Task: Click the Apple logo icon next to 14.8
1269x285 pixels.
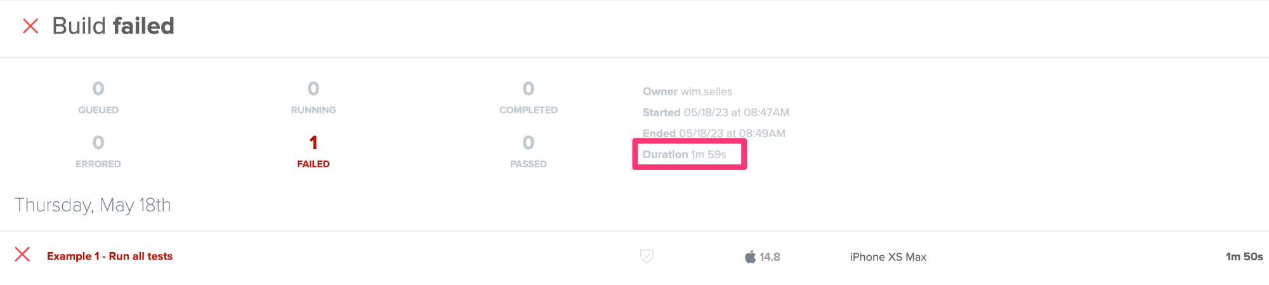Action: (750, 256)
